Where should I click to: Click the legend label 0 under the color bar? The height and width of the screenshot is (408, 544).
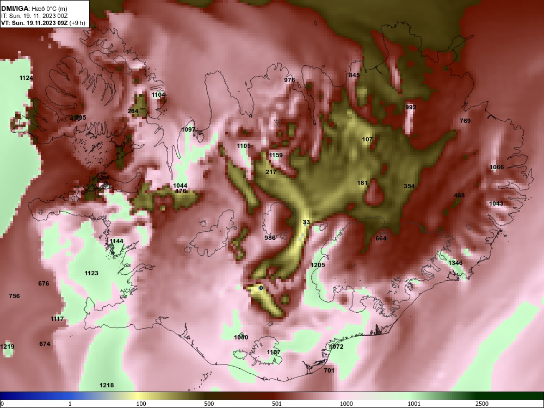pos(2,404)
